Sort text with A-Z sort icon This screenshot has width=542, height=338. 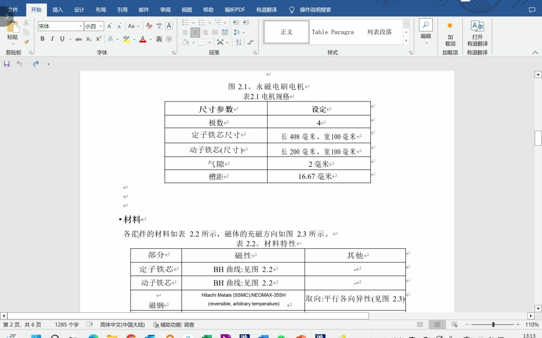239,42
